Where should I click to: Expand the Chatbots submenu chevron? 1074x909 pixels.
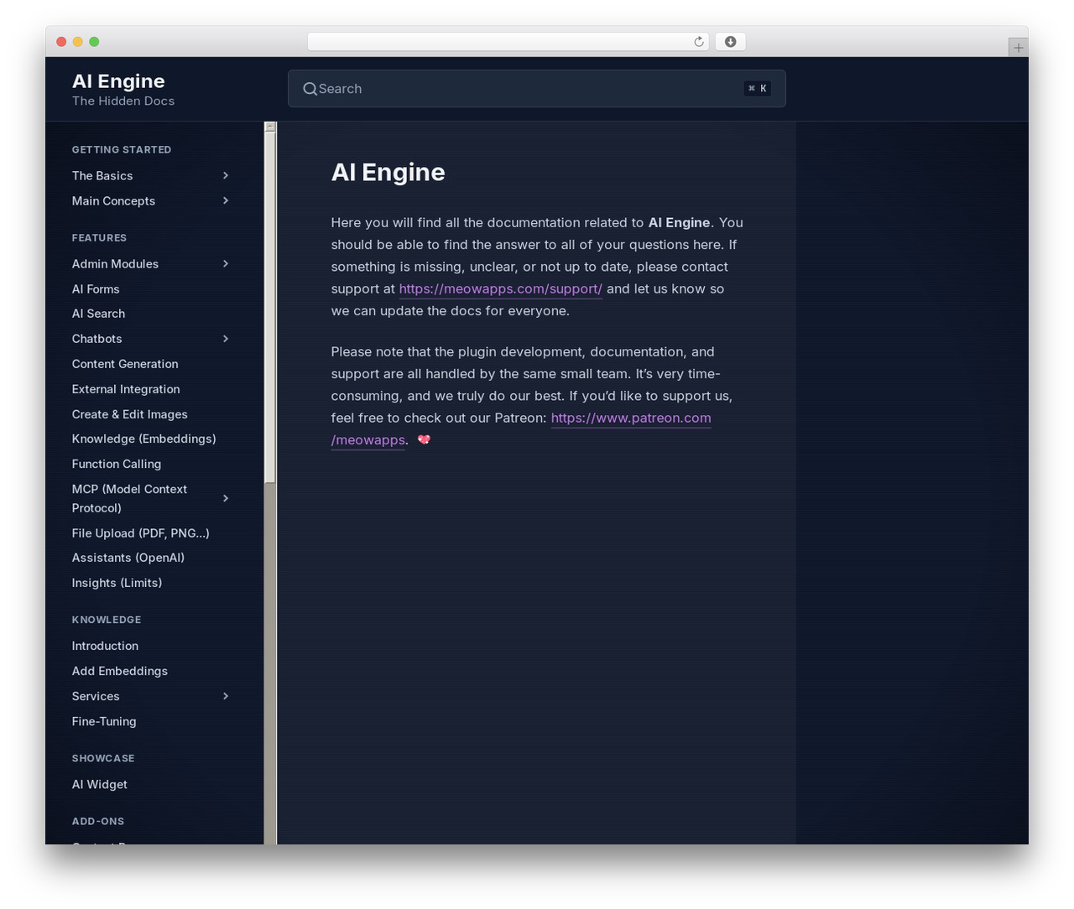pos(226,339)
